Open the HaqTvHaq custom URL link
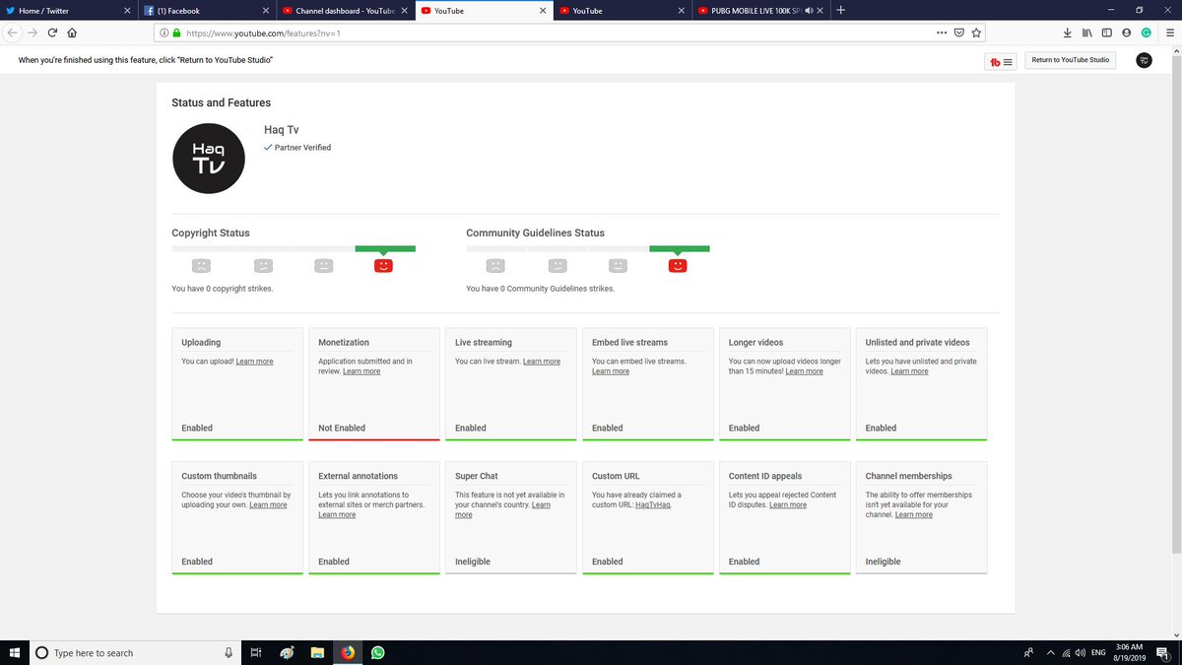Screen dimensions: 1182x665 pos(655,504)
